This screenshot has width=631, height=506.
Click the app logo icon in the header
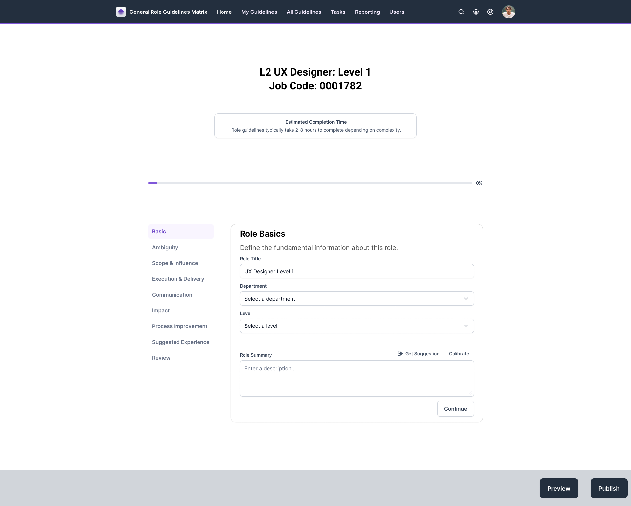(x=121, y=12)
